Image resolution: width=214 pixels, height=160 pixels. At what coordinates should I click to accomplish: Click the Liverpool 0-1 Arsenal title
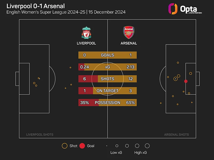tap(36, 6)
